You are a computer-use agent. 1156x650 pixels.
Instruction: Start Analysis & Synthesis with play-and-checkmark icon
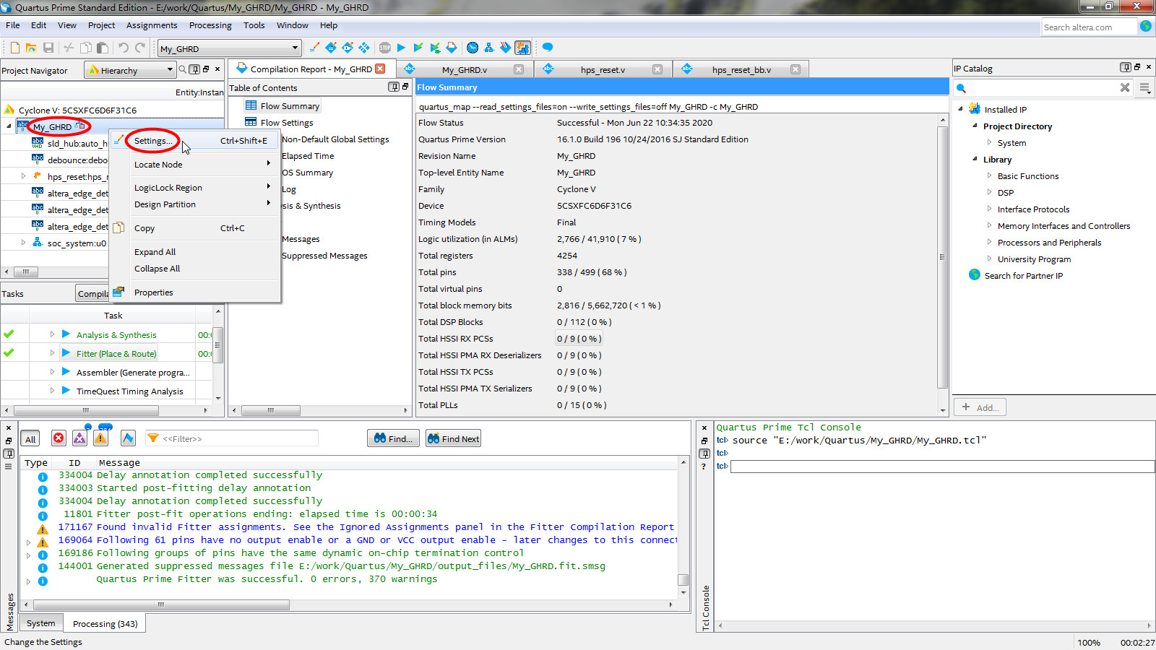coord(418,48)
